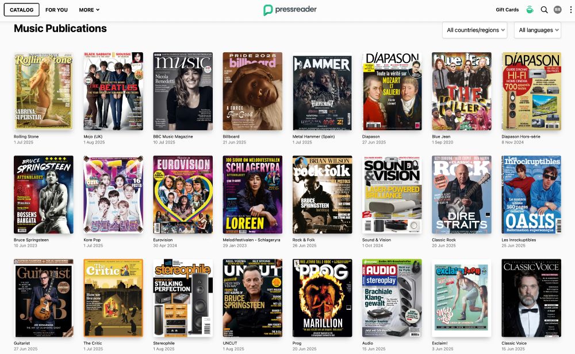The width and height of the screenshot is (575, 354).
Task: Open the All countries/regions dropdown
Action: point(475,30)
